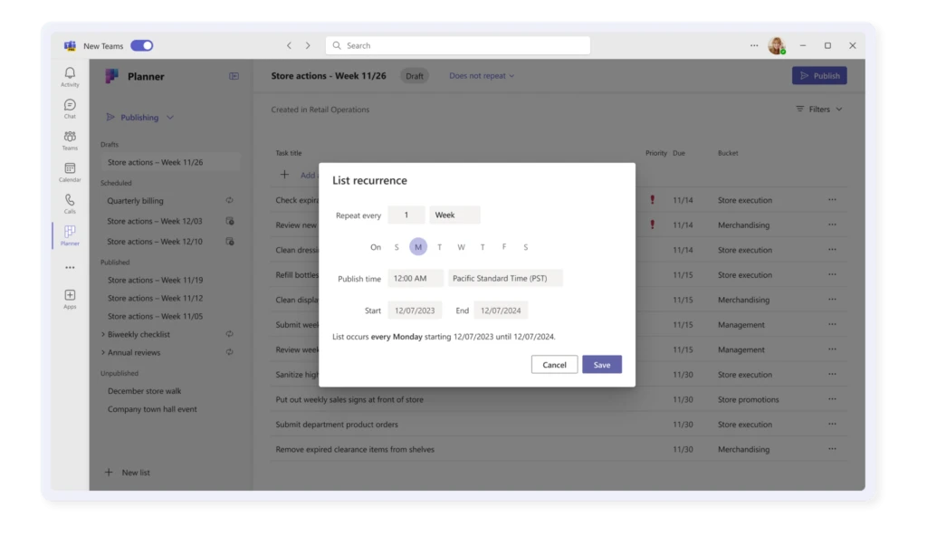Open the Does not repeat dropdown
The height and width of the screenshot is (545, 927).
click(x=481, y=76)
